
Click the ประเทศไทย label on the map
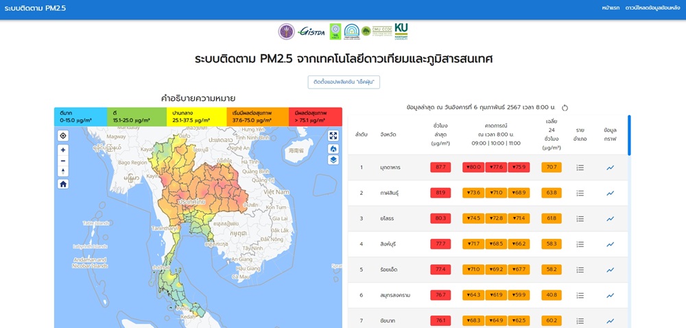click(x=192, y=203)
